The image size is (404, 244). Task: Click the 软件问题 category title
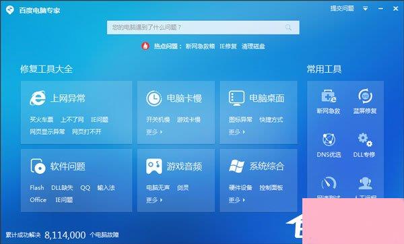pyautogui.click(x=68, y=166)
